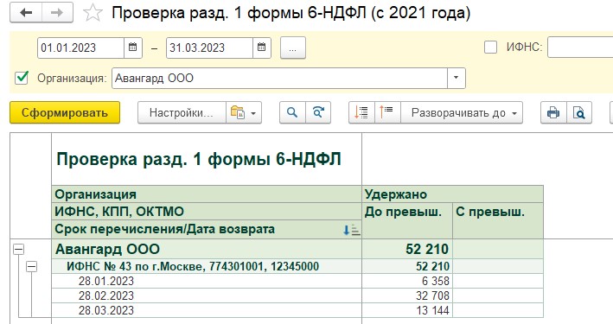Open the Организация dropdown list
This screenshot has width=613, height=324.
coord(457,78)
